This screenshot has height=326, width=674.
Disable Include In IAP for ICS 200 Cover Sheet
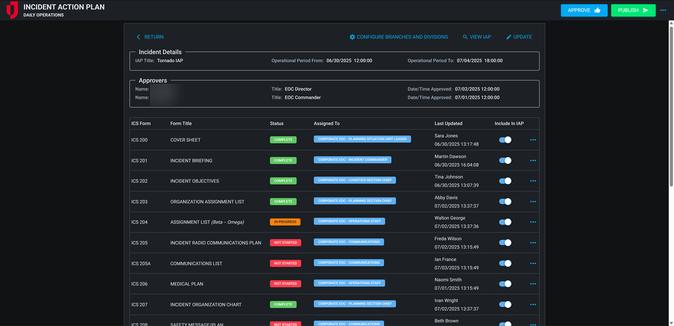(x=505, y=139)
